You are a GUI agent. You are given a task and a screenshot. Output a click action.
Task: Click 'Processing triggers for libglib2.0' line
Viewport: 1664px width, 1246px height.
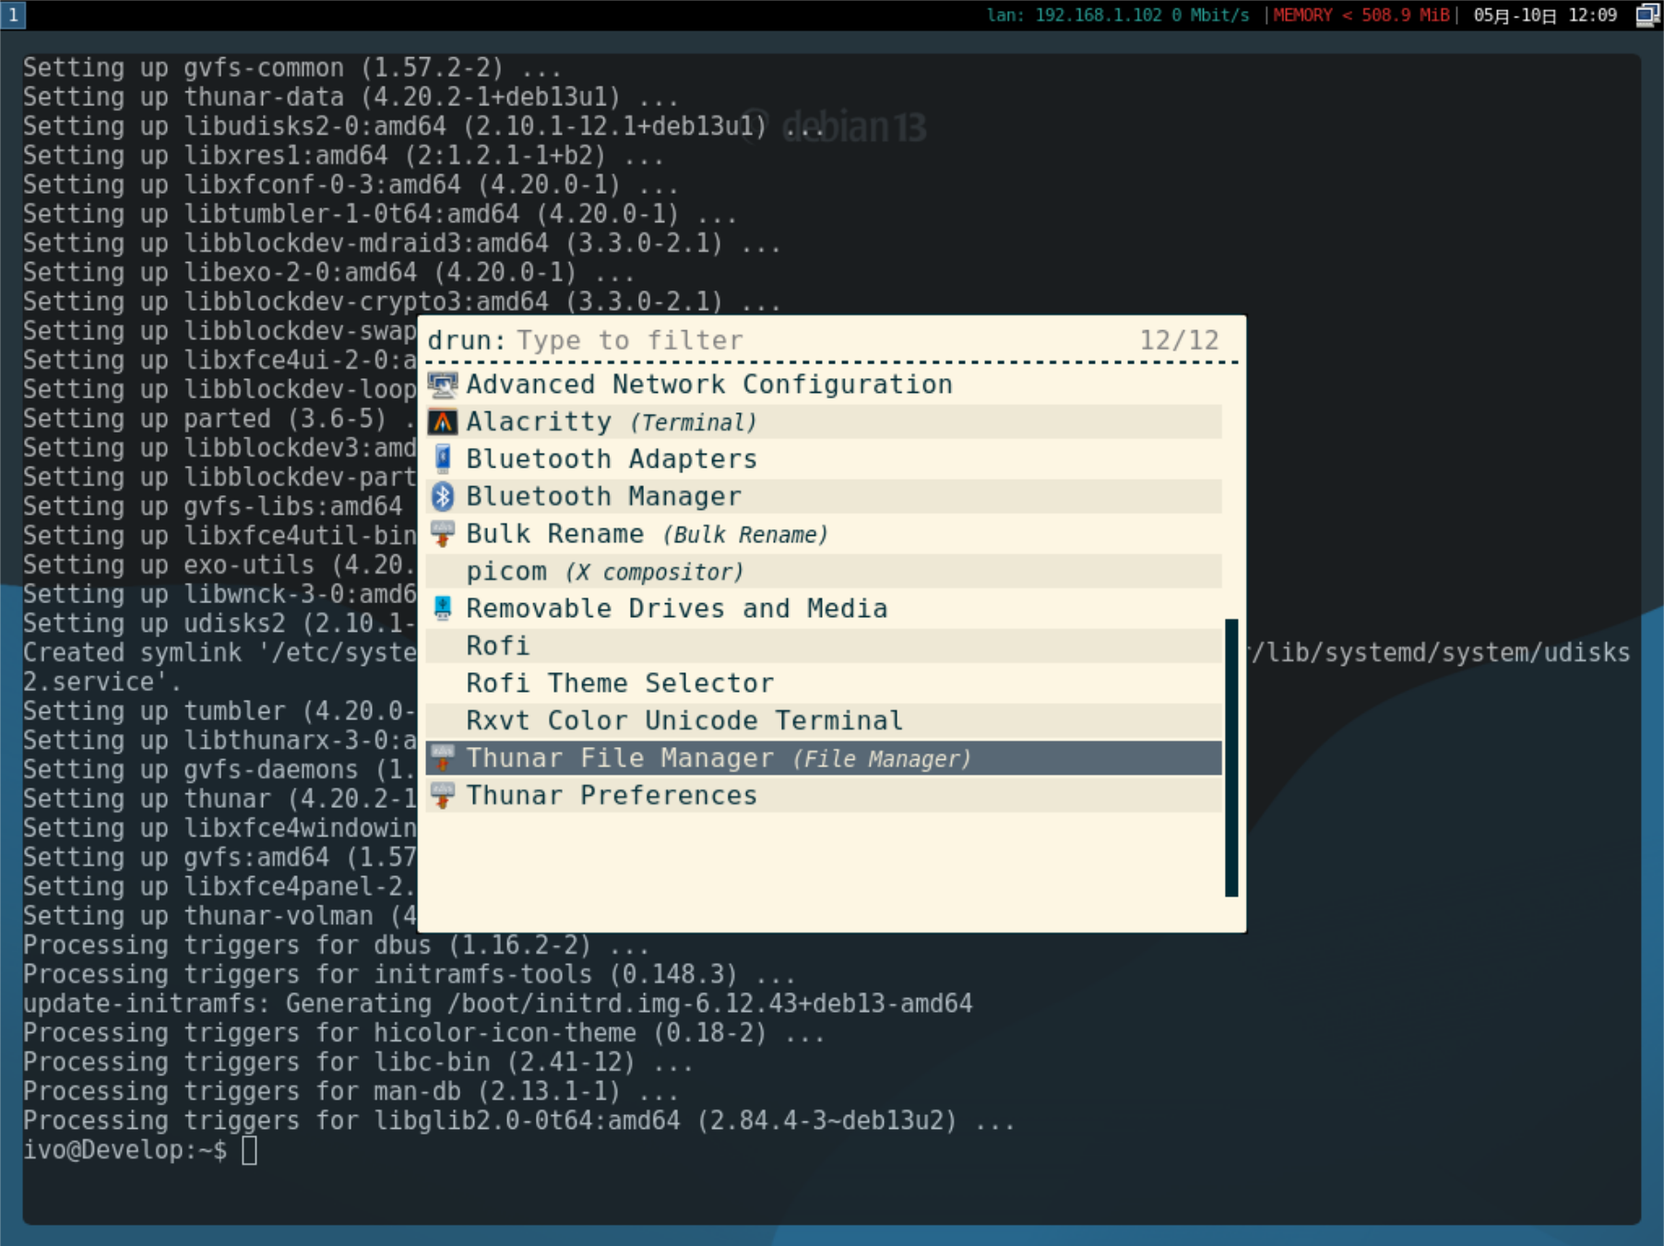coord(518,1121)
